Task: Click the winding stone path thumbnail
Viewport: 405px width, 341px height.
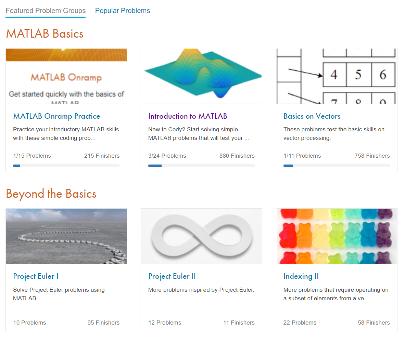Action: tap(66, 236)
